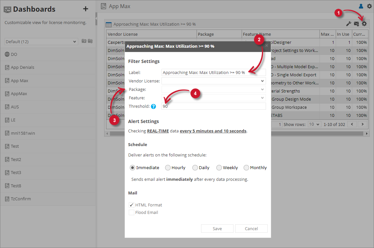Sort by Curr... column header
Image resolution: width=374 pixels, height=248 pixels.
[360, 34]
